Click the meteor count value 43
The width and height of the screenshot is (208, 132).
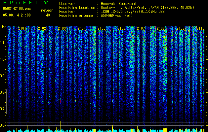pyautogui.click(x=48, y=15)
